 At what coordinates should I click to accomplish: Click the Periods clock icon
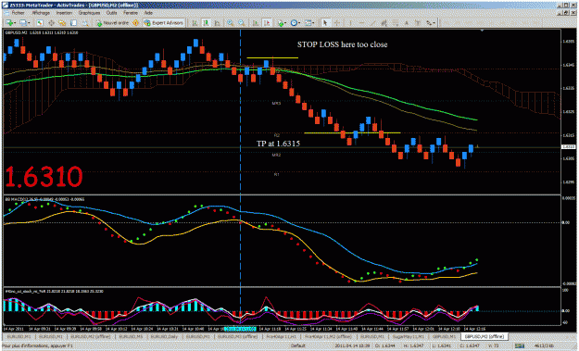294,23
